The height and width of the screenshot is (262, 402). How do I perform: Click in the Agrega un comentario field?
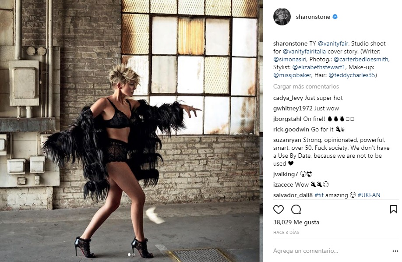[x=331, y=251]
